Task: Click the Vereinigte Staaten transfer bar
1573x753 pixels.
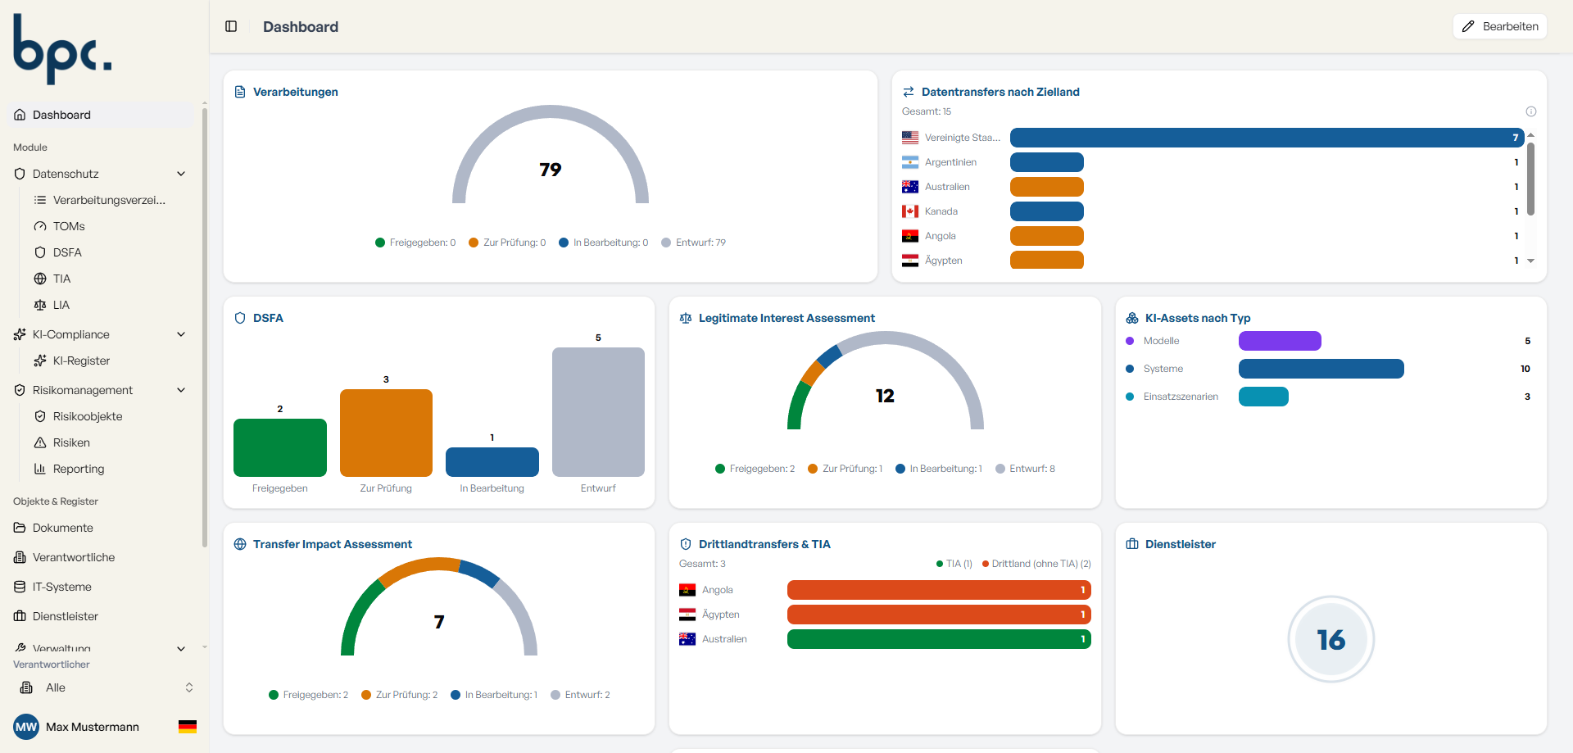Action: click(1267, 138)
